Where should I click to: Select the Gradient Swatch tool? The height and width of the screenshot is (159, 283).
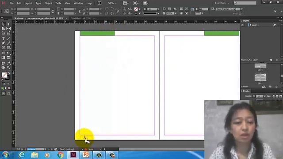pyautogui.click(x=4, y=57)
